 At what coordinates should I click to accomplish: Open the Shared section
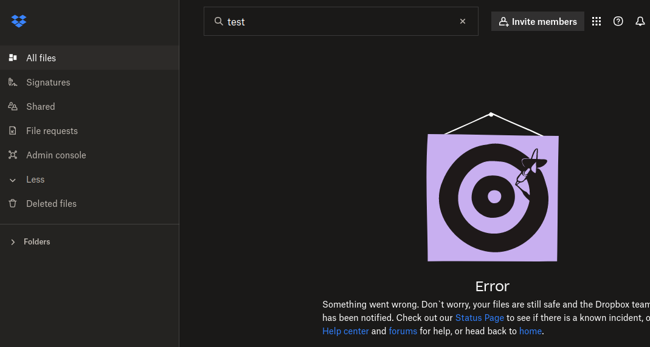coord(40,107)
